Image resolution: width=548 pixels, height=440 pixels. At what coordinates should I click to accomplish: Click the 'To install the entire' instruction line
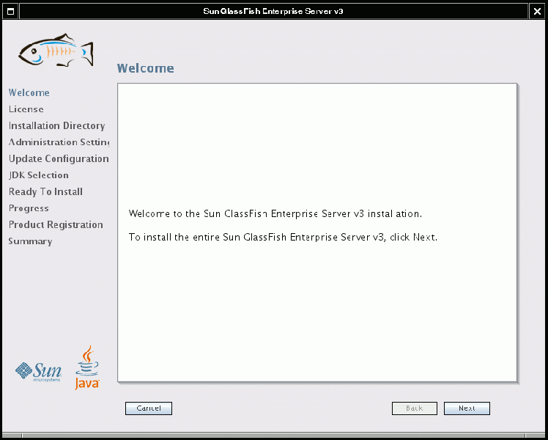283,237
